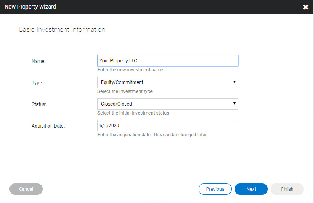The image size is (314, 203).
Task: Click the Cancel button
Action: [x=26, y=189]
